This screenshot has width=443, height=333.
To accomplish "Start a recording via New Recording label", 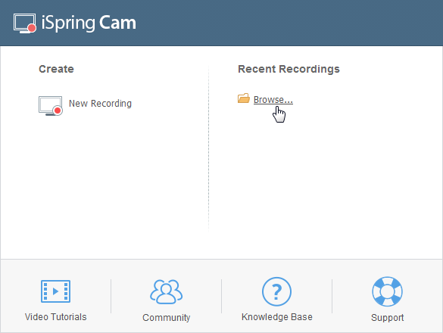I will pyautogui.click(x=100, y=104).
